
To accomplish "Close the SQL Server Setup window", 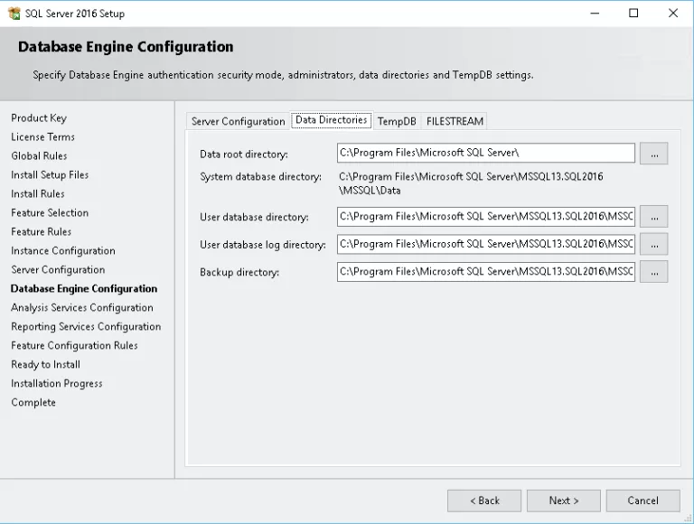I will pyautogui.click(x=672, y=14).
